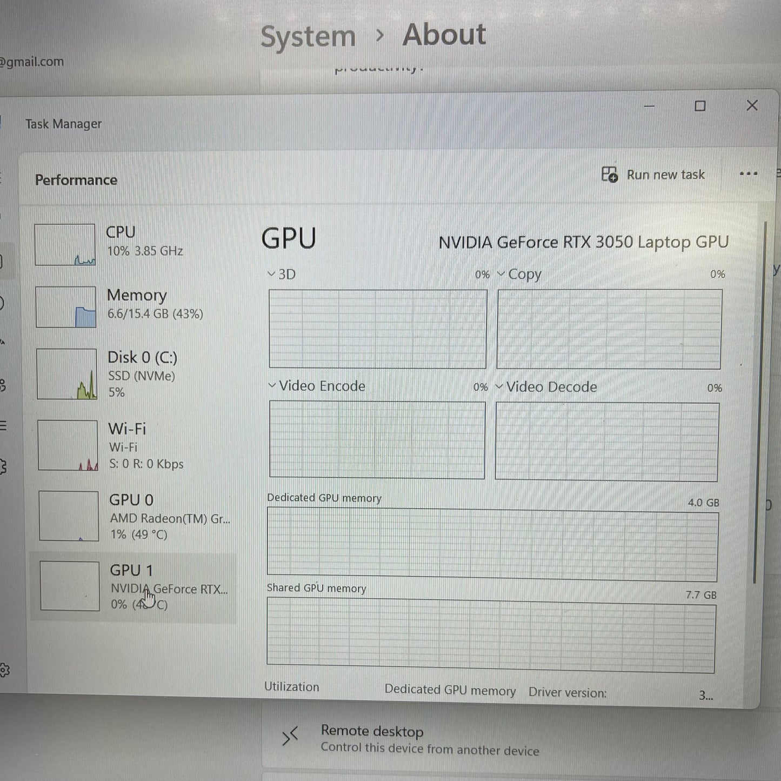Viewport: 781px width, 781px height.
Task: Click the About breadcrumb in System settings
Action: coord(443,34)
